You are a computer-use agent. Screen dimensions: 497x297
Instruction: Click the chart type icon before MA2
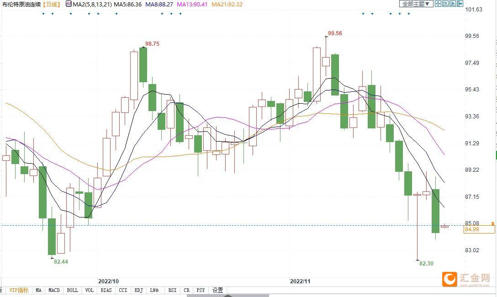69,4
